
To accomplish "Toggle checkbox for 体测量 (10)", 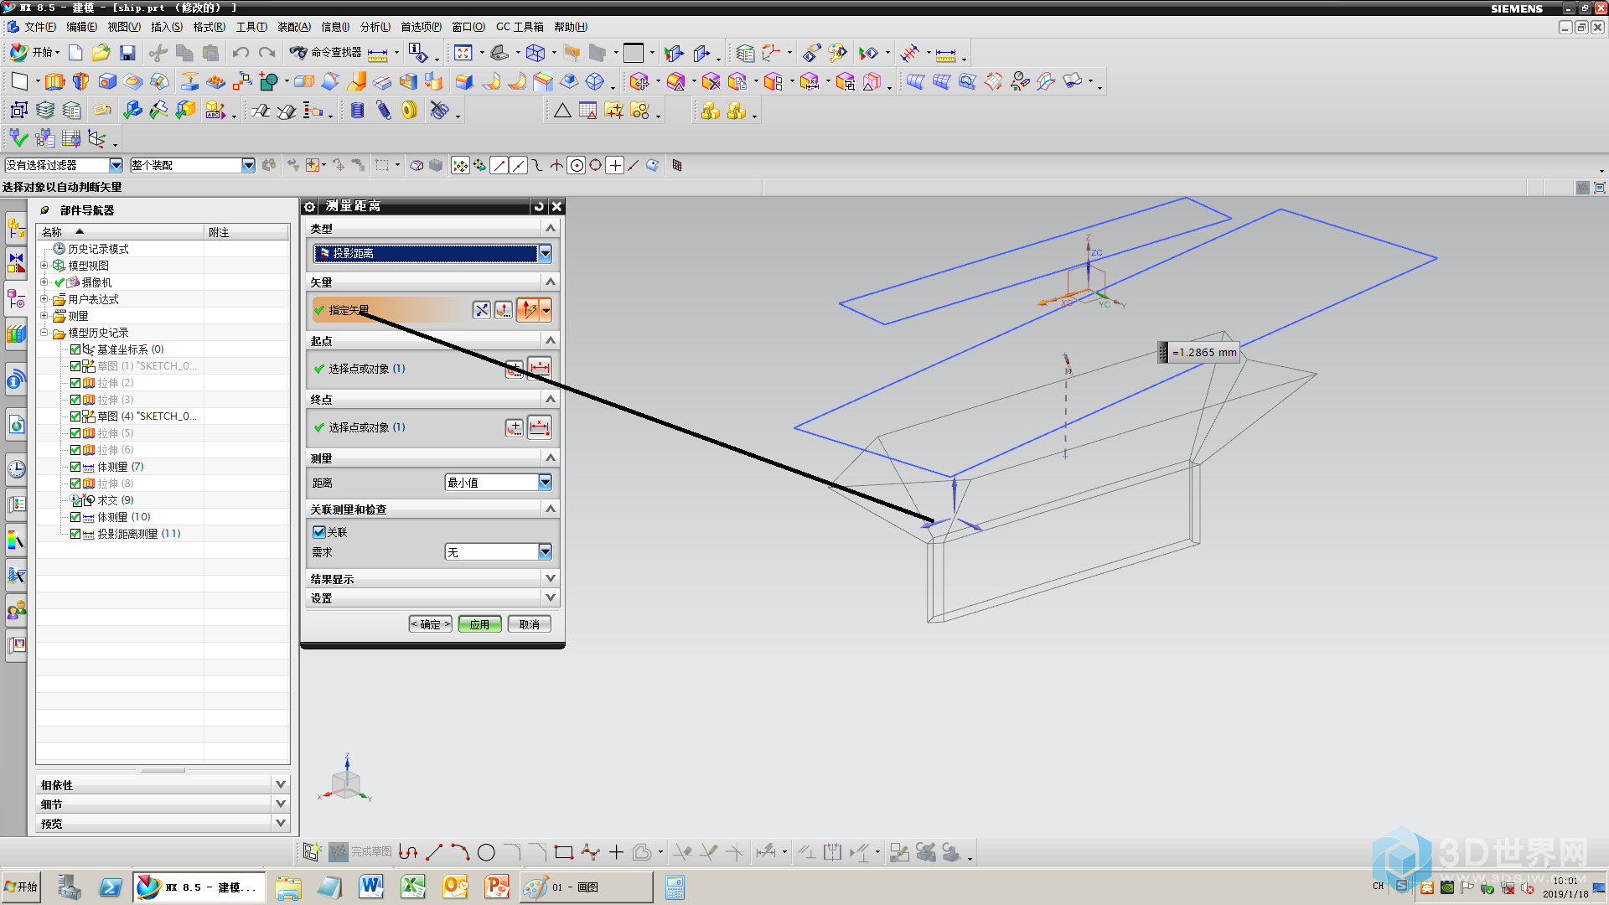I will 75,517.
